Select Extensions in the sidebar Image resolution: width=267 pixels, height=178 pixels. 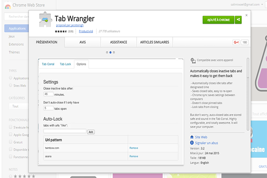(16, 44)
